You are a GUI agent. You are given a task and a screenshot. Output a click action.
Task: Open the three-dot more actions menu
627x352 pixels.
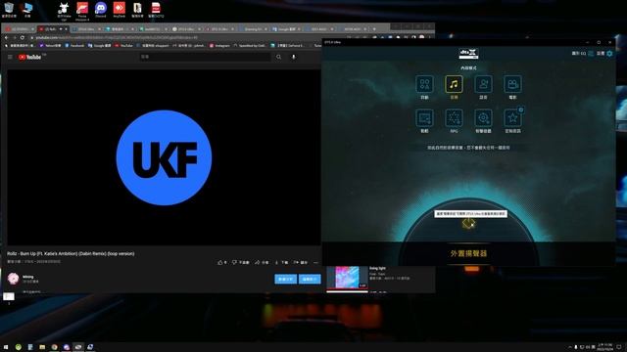315,263
